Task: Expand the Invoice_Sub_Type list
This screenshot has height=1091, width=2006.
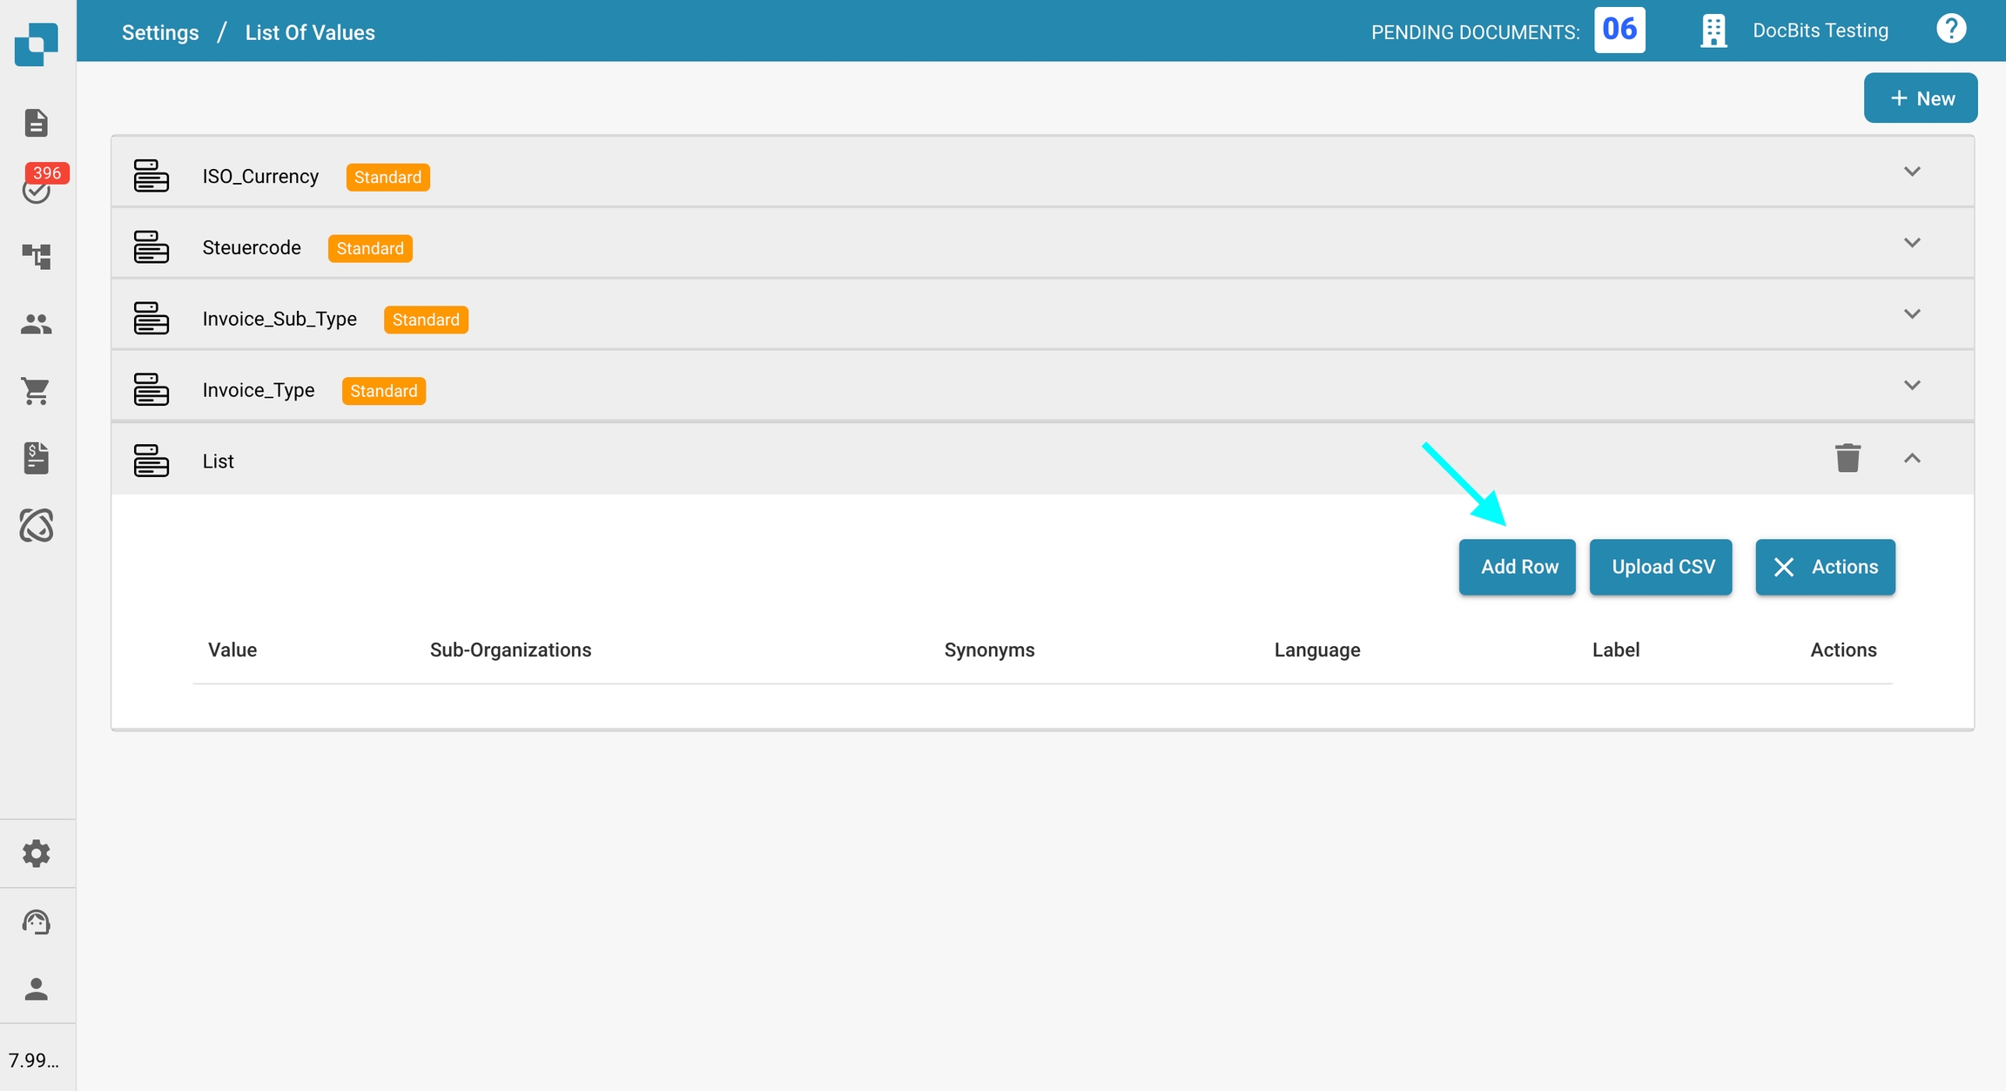Action: tap(1912, 314)
